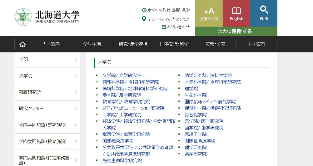Open 広報・公開 navigation menu
The image size is (313, 166).
point(215,44)
